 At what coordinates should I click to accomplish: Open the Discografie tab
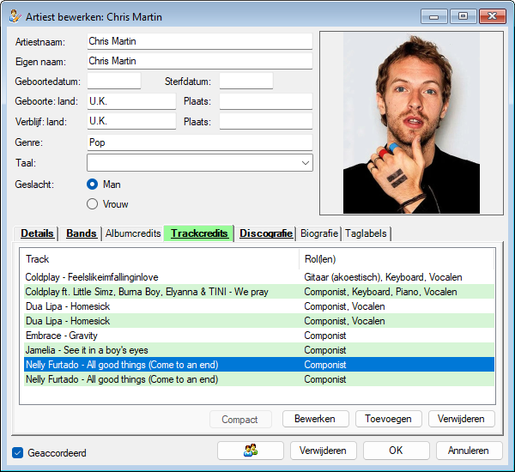[x=266, y=233]
